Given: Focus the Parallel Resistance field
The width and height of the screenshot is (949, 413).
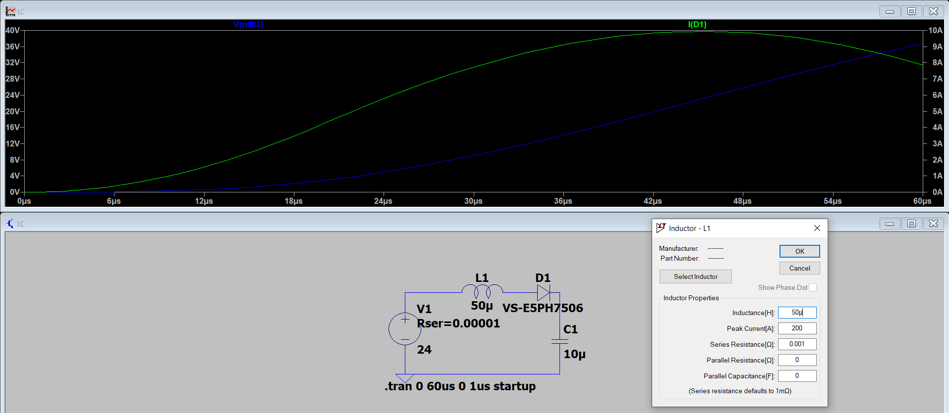Looking at the screenshot, I should tap(797, 360).
